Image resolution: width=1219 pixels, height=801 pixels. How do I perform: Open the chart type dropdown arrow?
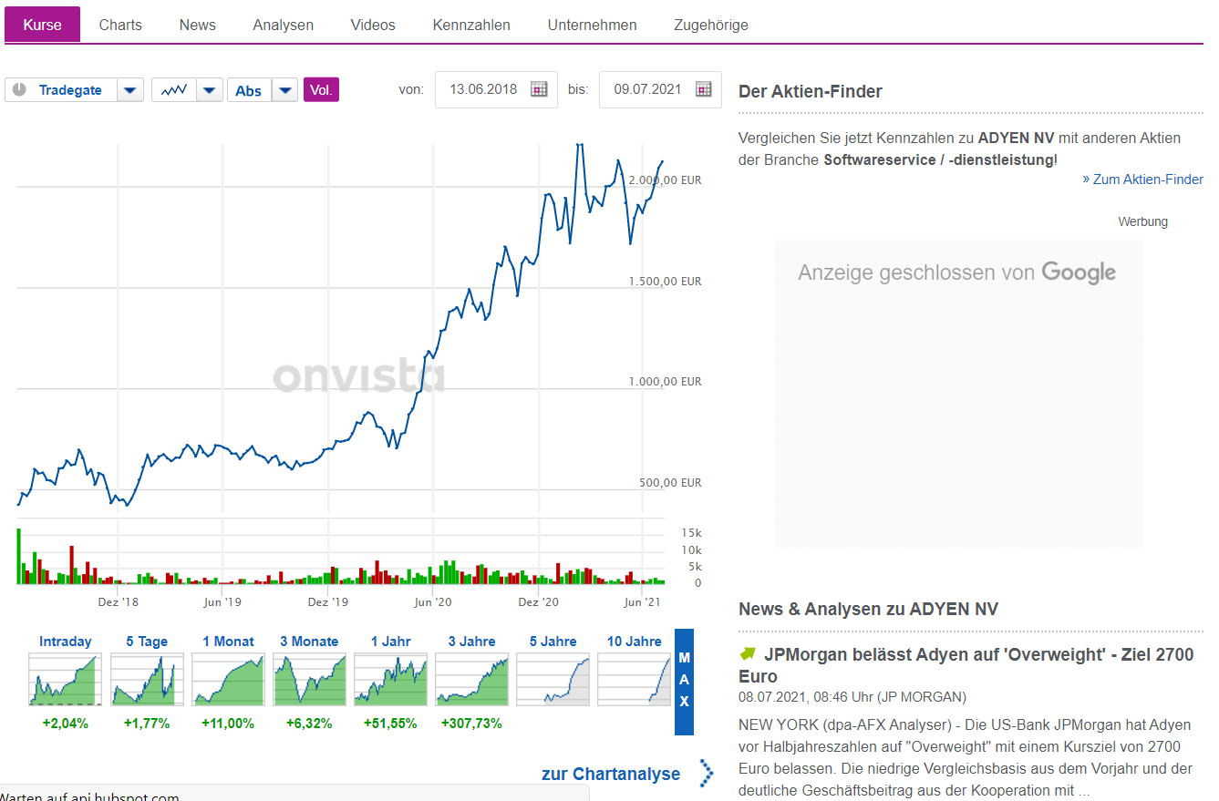210,89
